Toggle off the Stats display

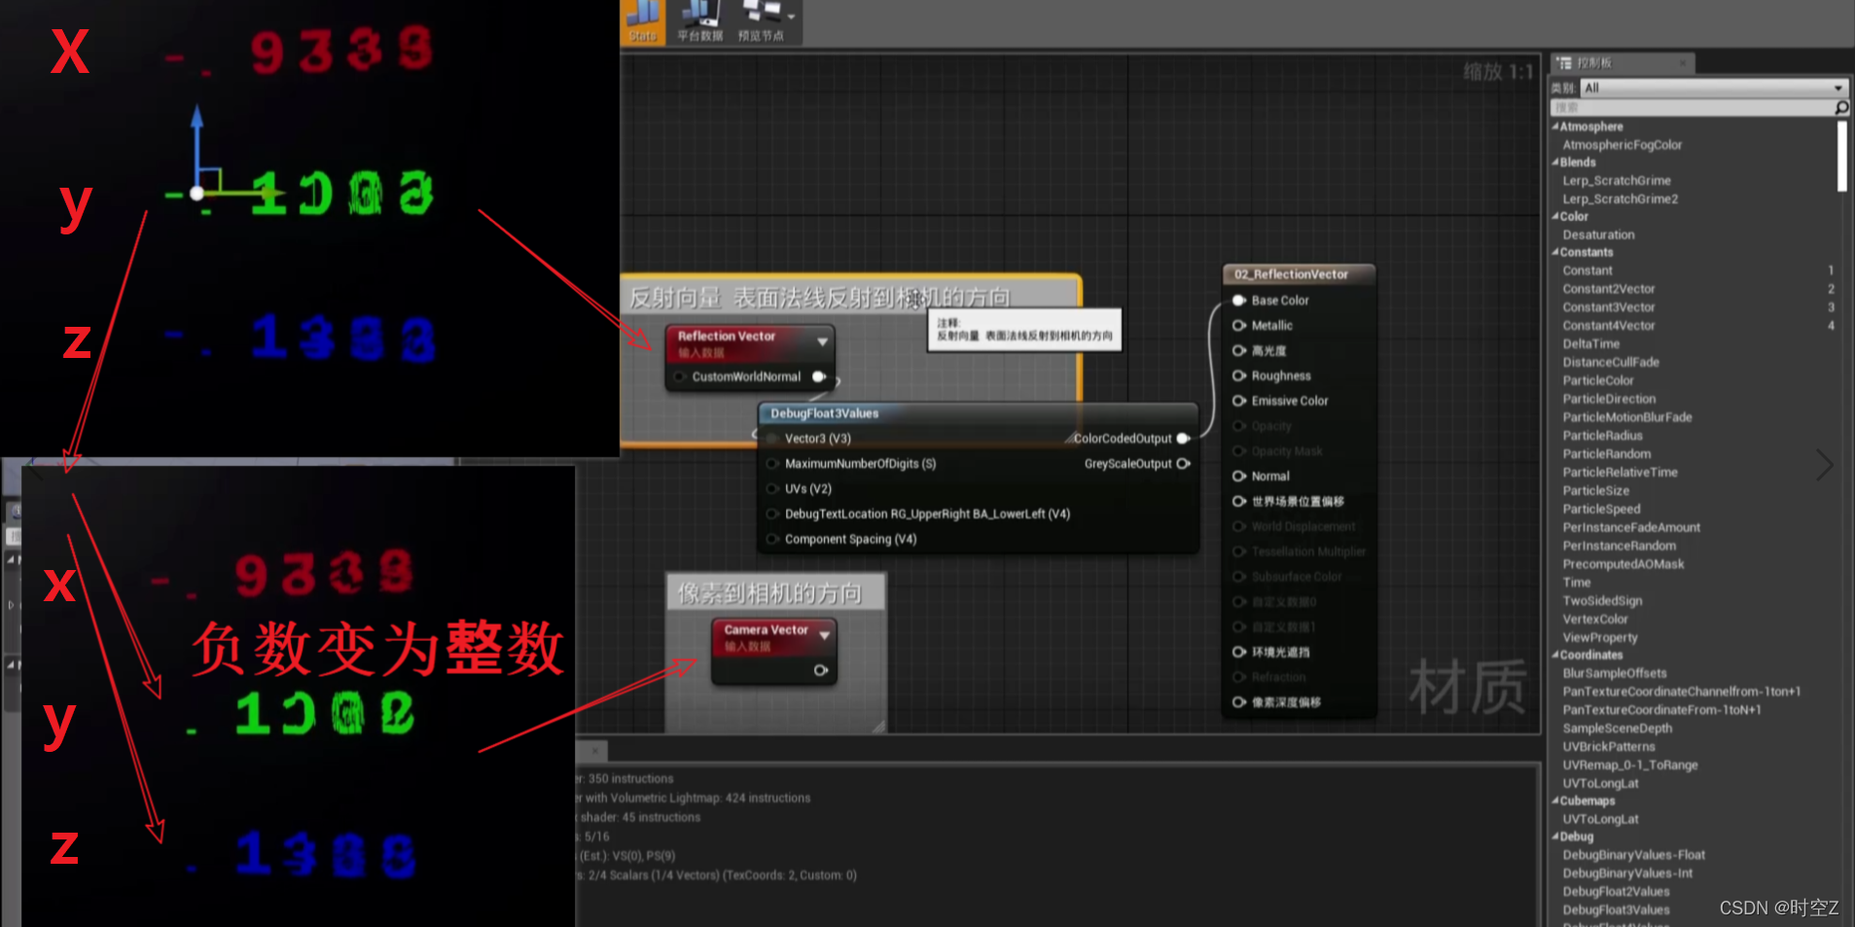(642, 19)
